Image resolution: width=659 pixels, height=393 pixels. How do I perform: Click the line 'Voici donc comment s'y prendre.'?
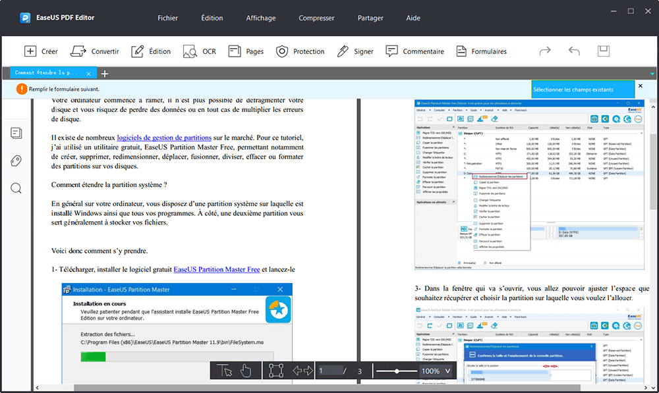[100, 251]
